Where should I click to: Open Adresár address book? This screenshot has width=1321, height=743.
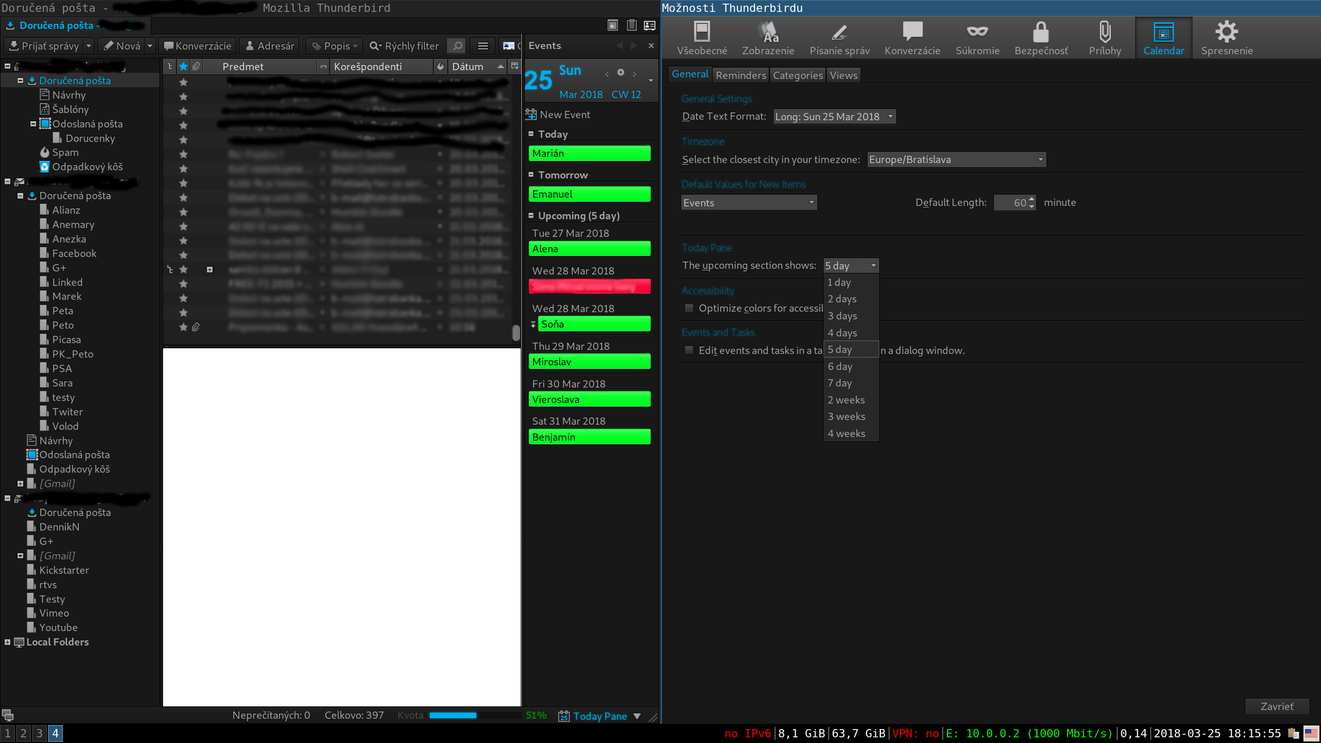(269, 46)
